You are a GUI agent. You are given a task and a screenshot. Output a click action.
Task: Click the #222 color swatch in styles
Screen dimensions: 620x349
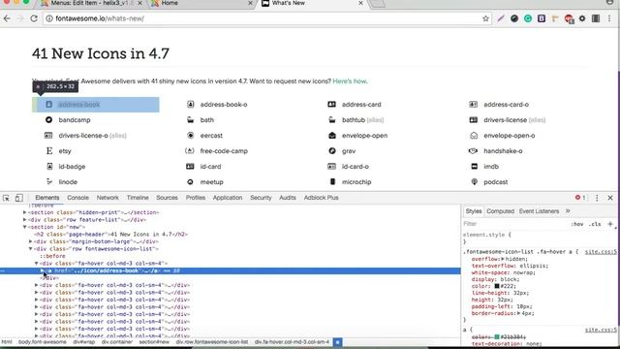[497, 286]
